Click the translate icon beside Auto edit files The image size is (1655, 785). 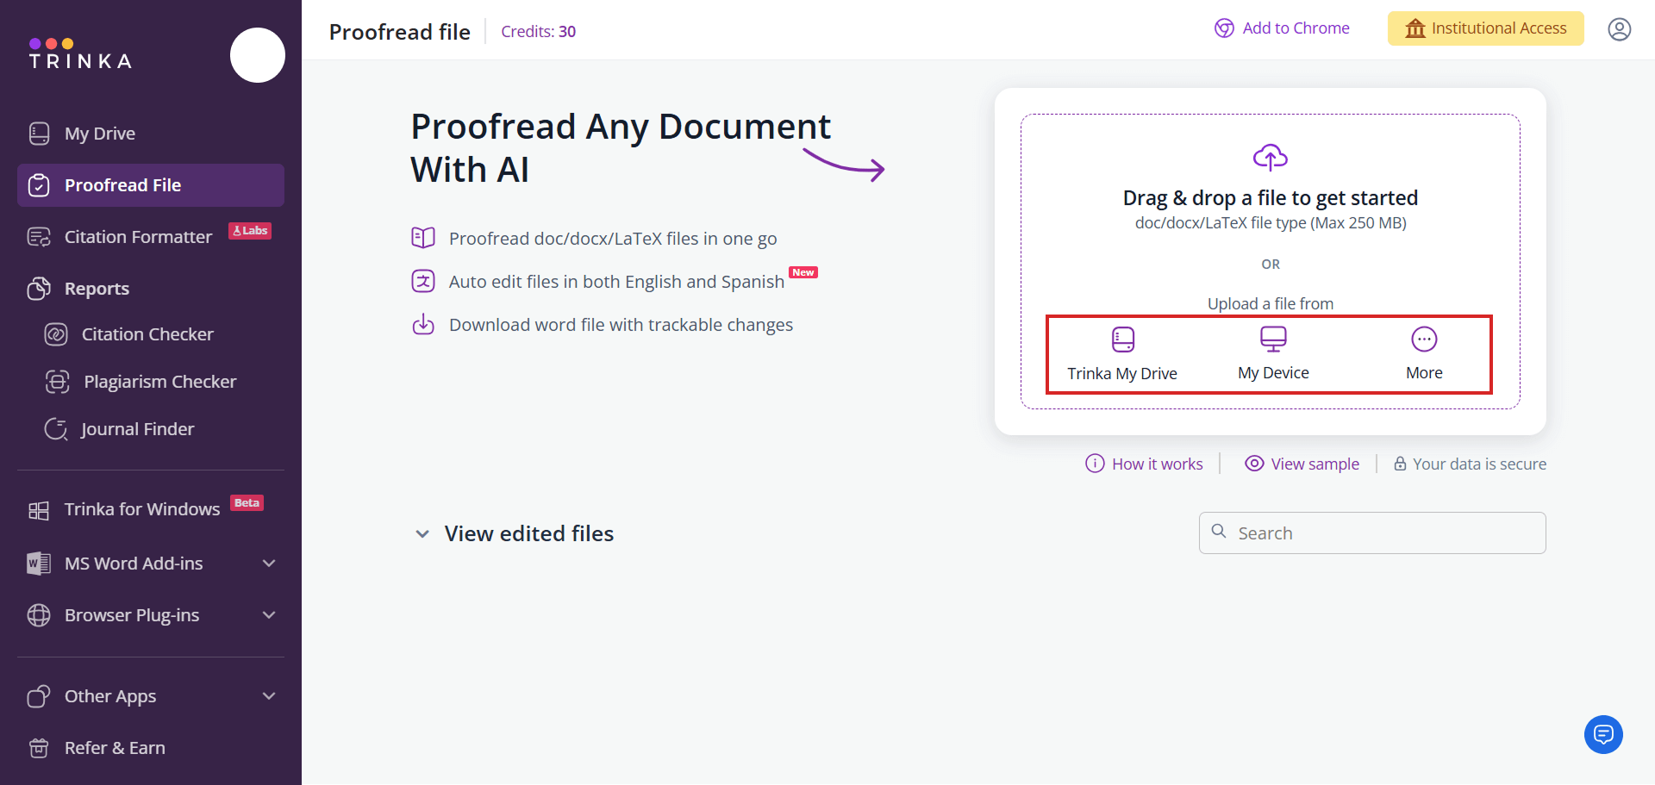click(423, 281)
